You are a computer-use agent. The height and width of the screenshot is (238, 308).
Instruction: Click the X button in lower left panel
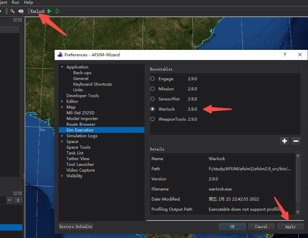tap(18, 200)
